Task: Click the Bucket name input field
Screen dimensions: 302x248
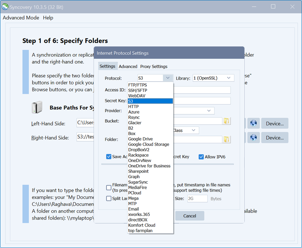Action: click(x=197, y=121)
